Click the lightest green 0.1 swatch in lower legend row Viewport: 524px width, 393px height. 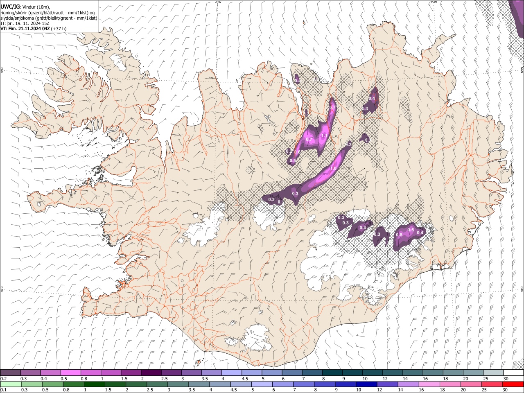[11, 384]
